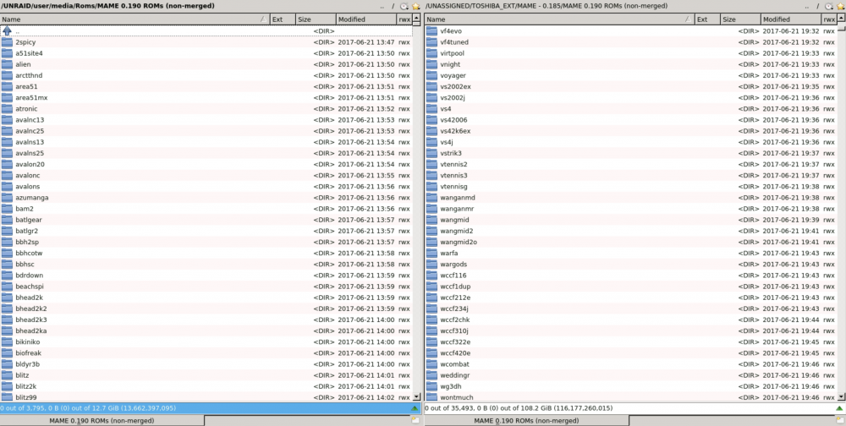Image resolution: width=846 pixels, height=426 pixels.
Task: Click folder icon next to virtpool
Action: 431,53
